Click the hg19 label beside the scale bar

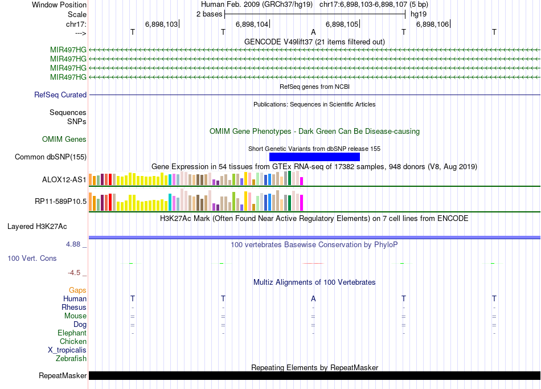[x=418, y=14]
